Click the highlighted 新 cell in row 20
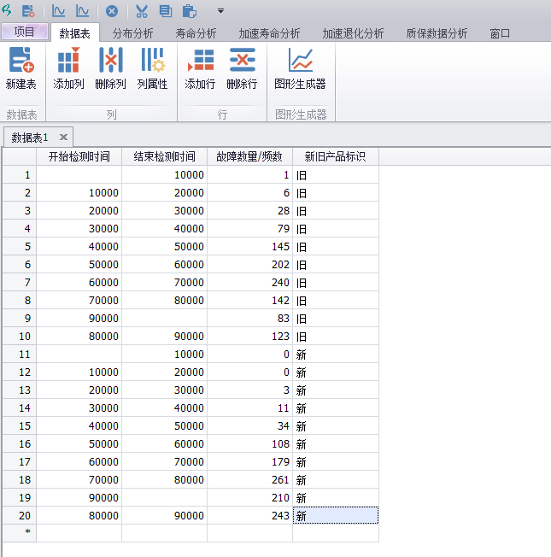The height and width of the screenshot is (557, 551). (336, 515)
